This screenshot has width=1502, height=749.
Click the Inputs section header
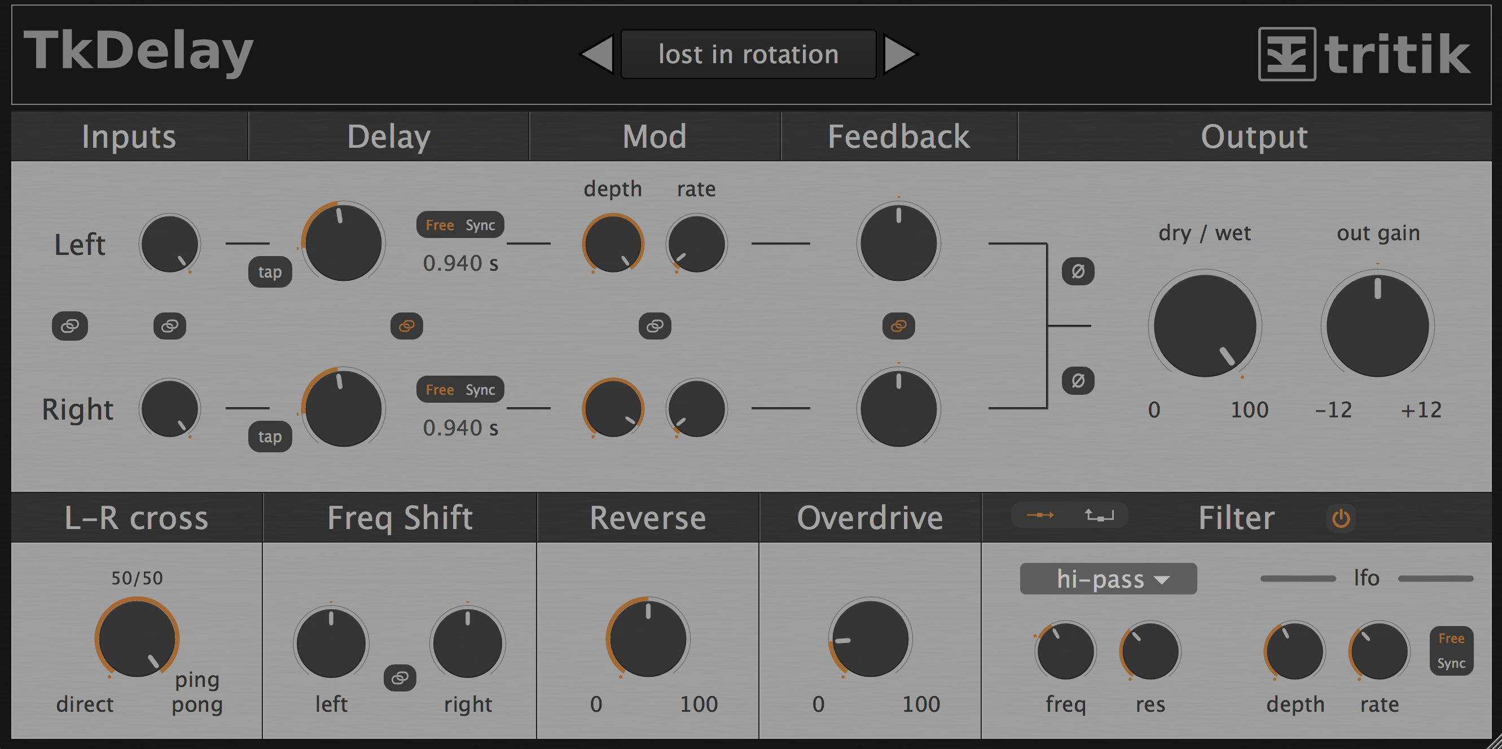pyautogui.click(x=129, y=136)
